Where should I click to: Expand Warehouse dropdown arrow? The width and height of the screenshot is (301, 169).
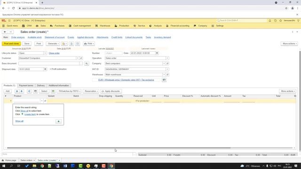[x=164, y=75]
